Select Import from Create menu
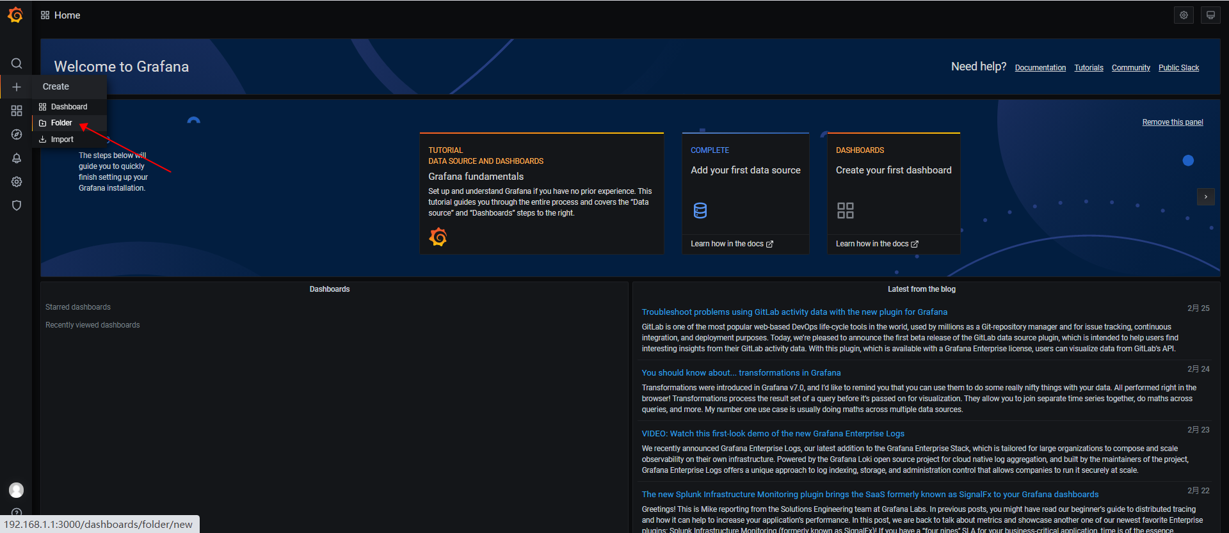This screenshot has height=533, width=1229. coord(69,139)
